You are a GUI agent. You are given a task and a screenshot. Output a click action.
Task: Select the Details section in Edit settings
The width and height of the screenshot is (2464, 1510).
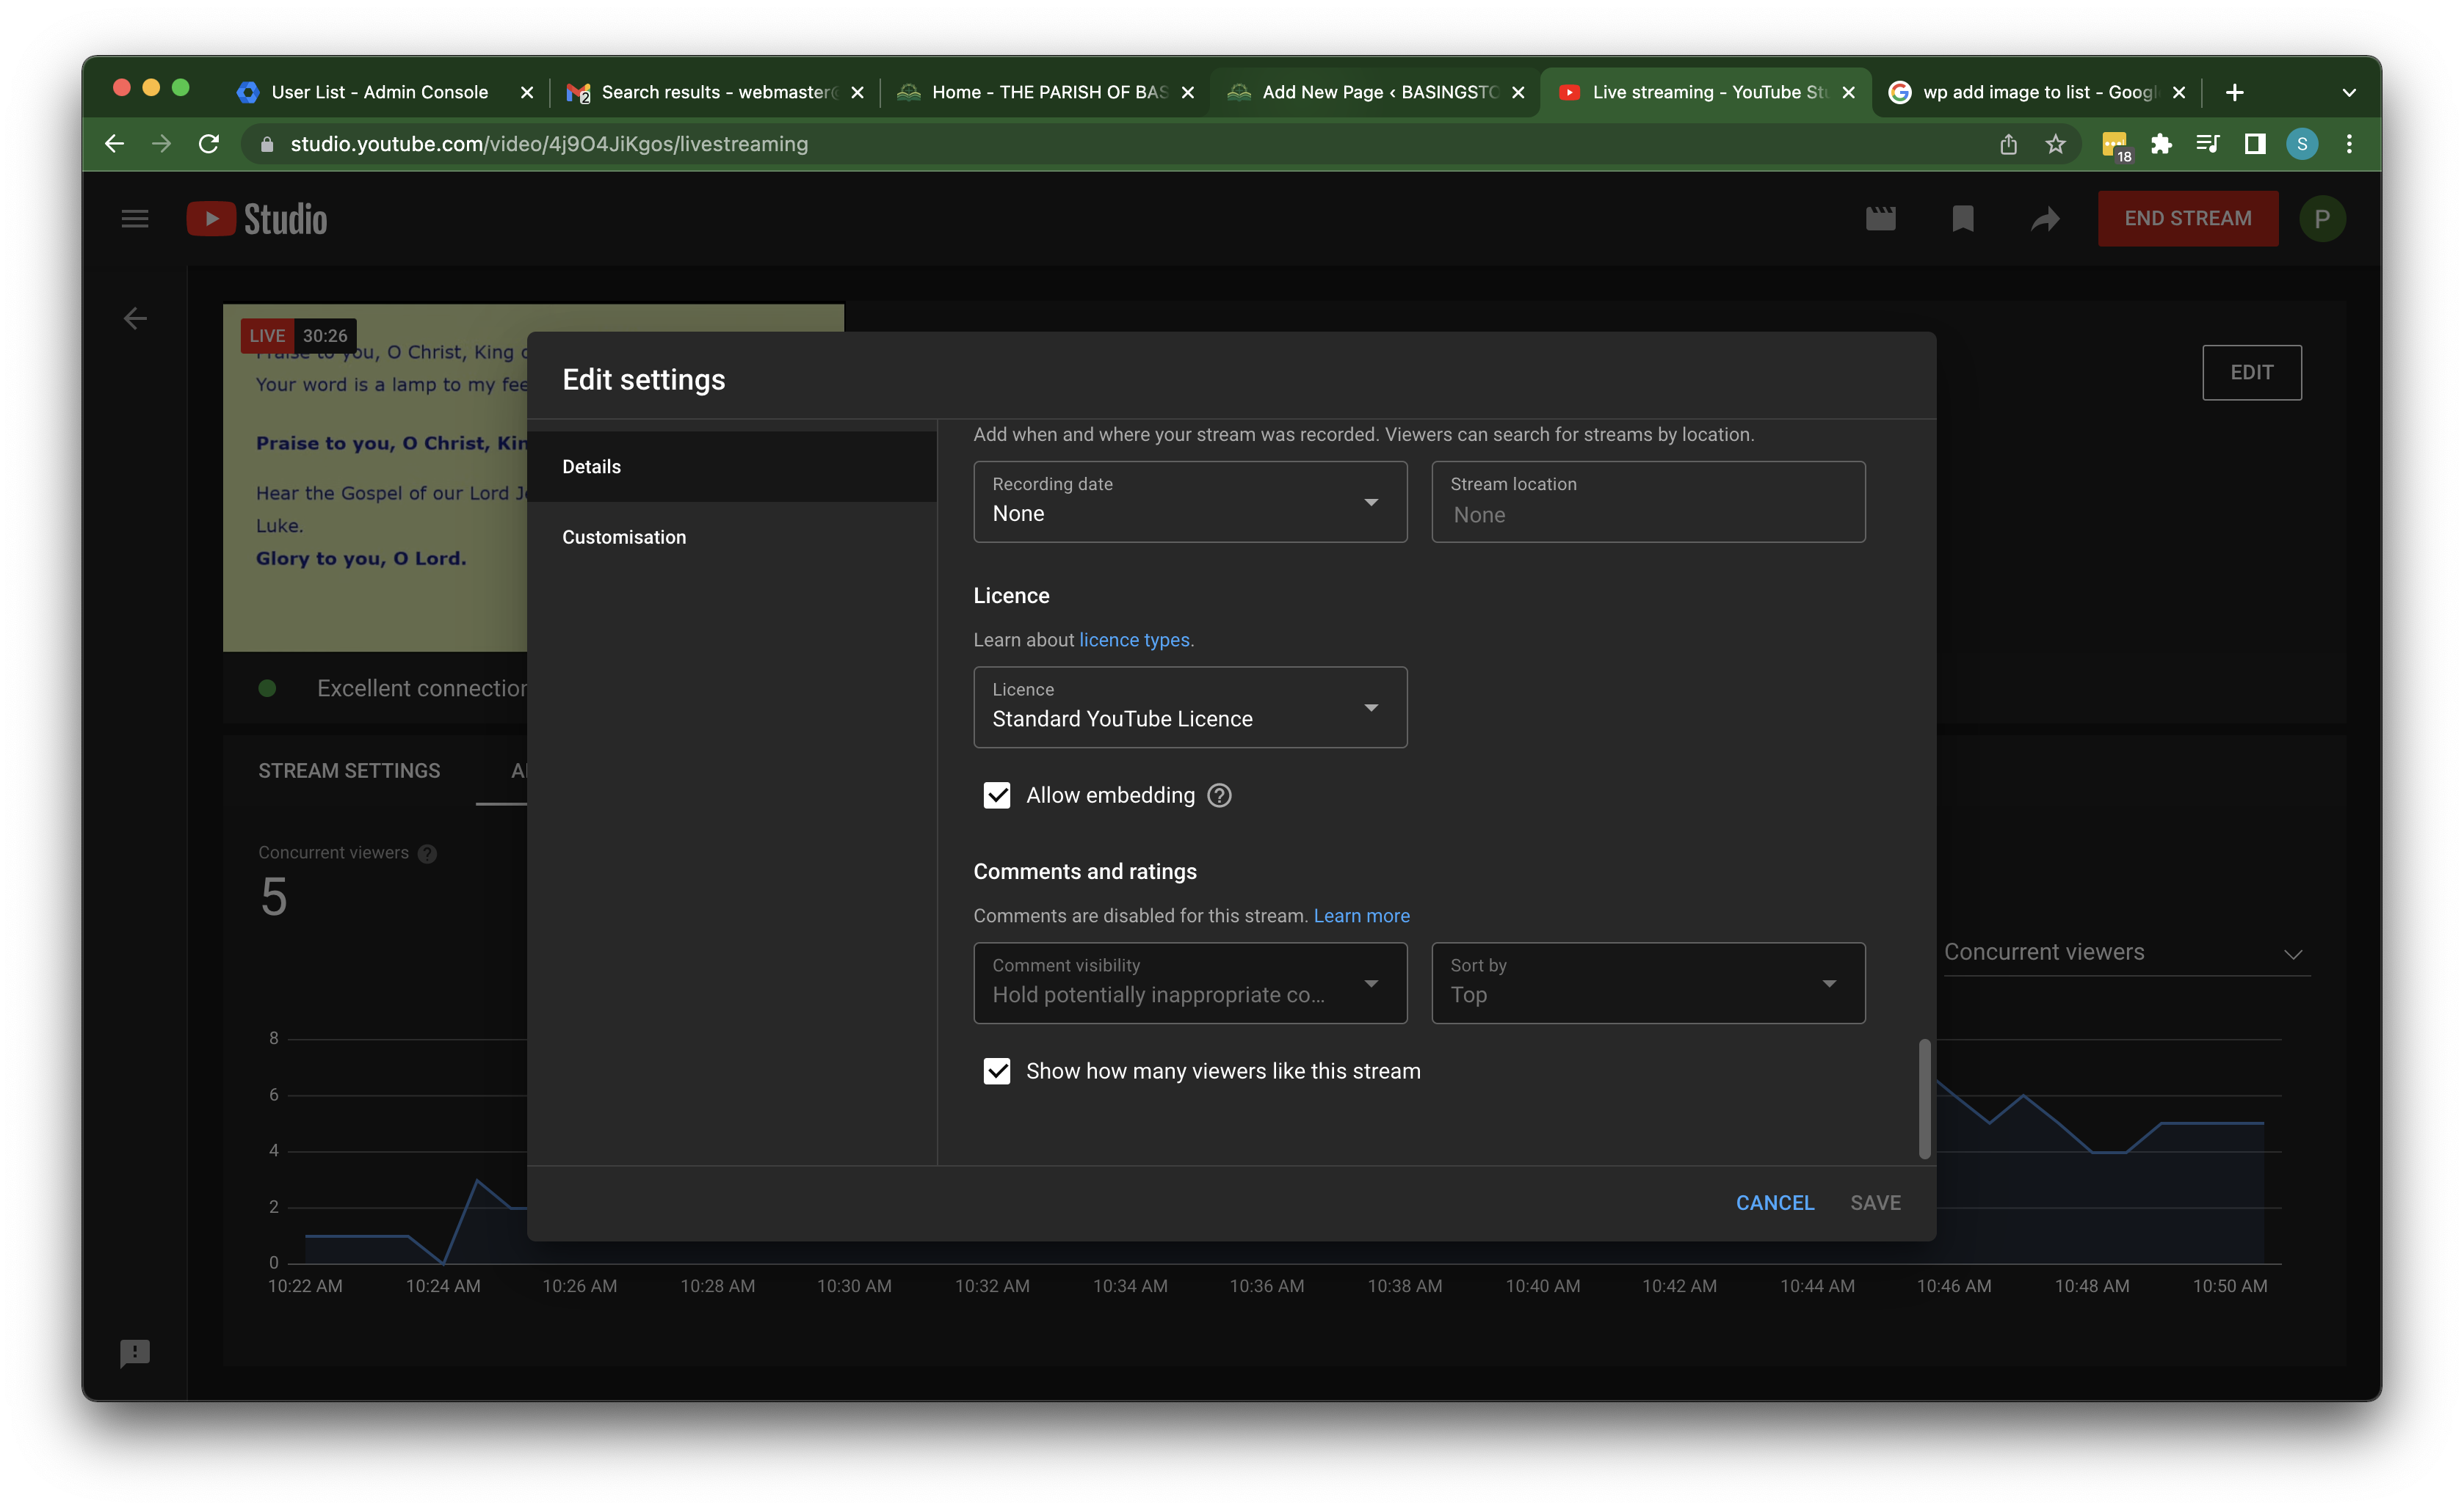click(732, 467)
